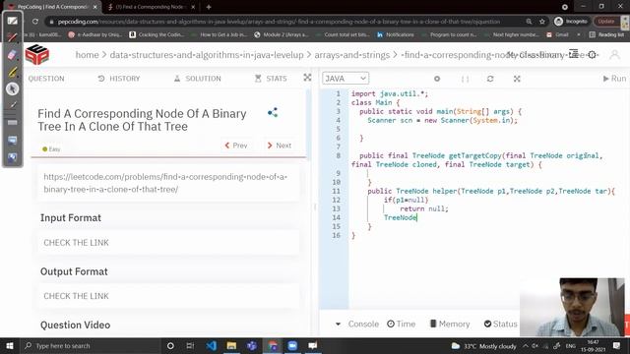Image resolution: width=630 pixels, height=354 pixels.
Task: View the Time result tab
Action: point(401,324)
